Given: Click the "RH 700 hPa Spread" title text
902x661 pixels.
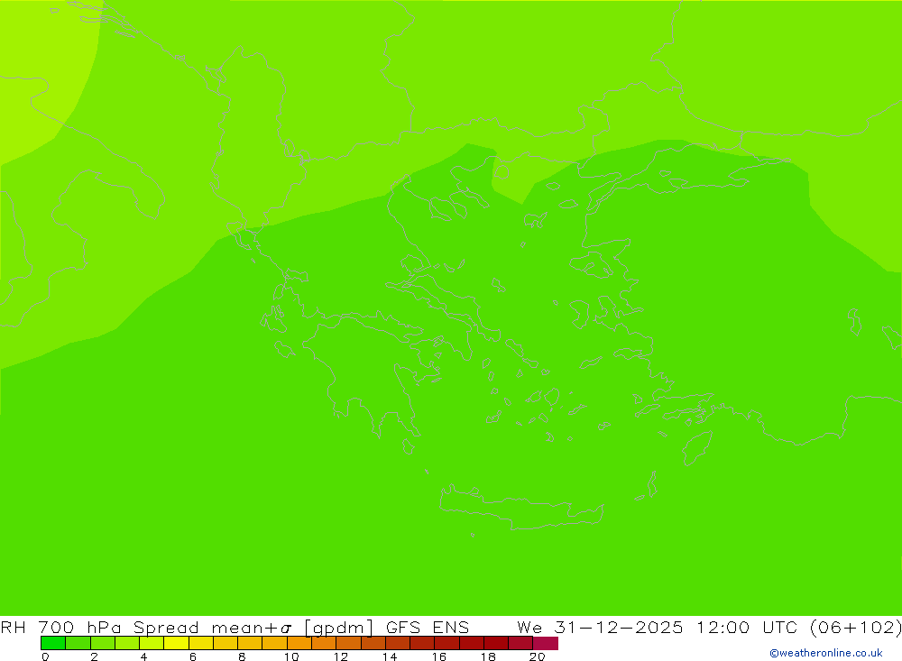Looking at the screenshot, I should 99,627.
